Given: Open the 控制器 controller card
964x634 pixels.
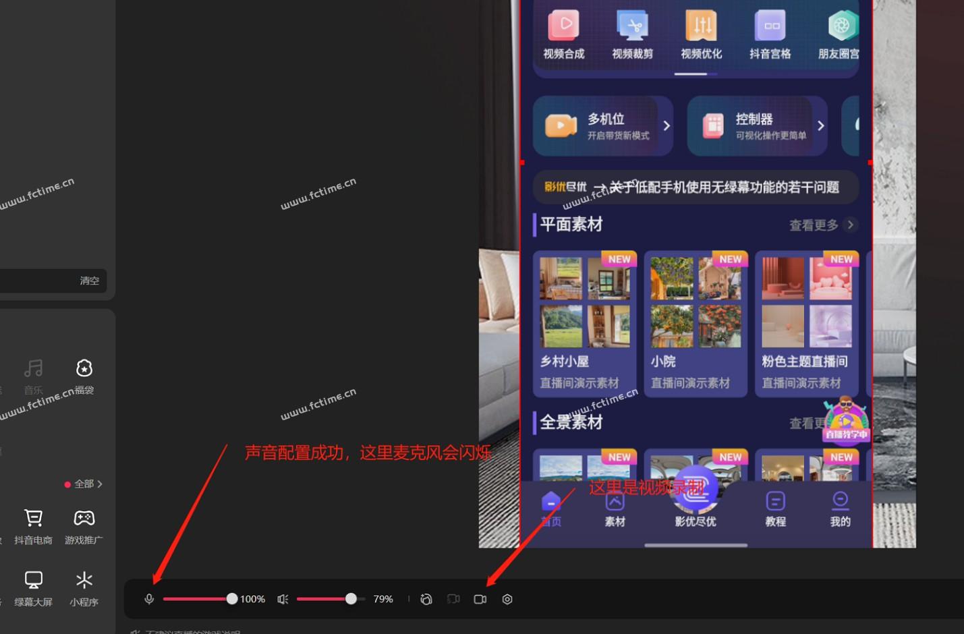Looking at the screenshot, I should (x=757, y=125).
